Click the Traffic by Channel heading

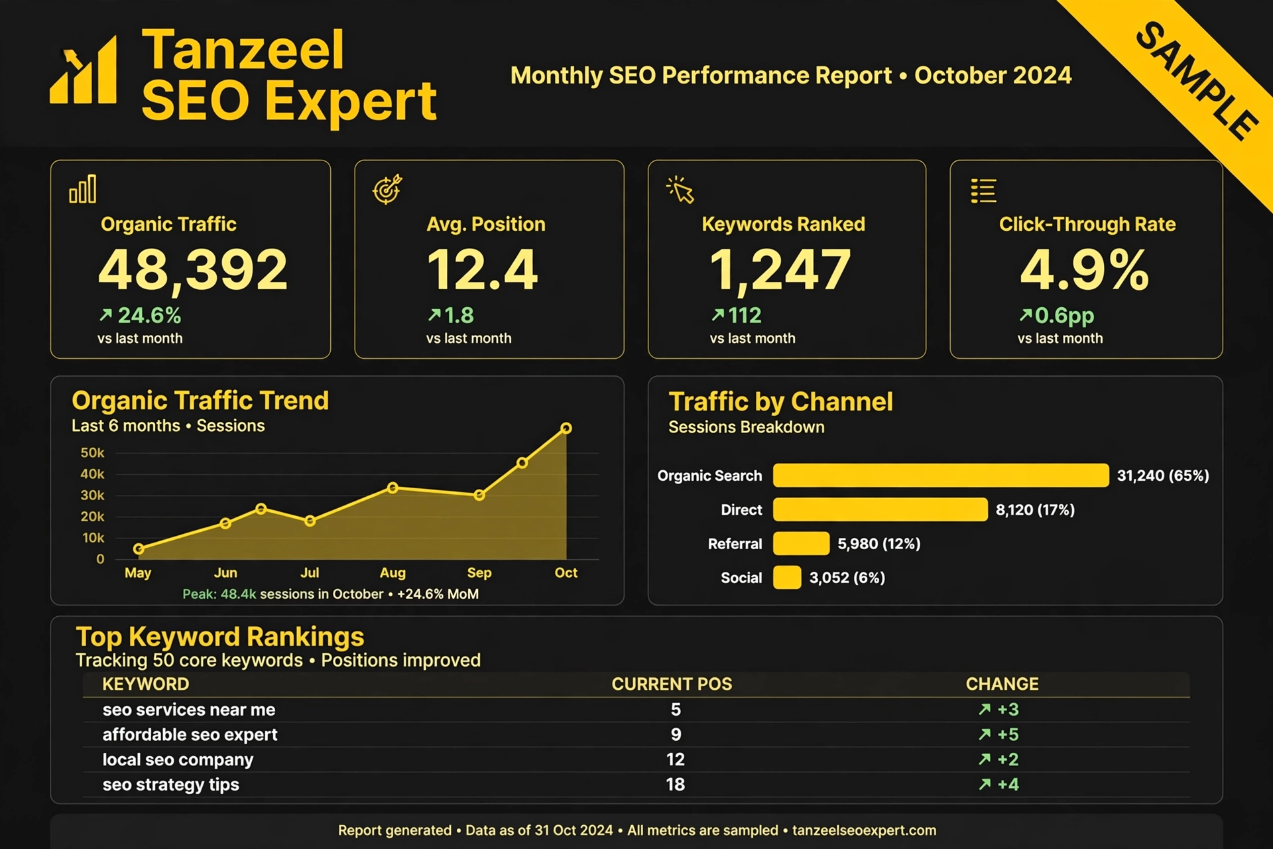[780, 401]
